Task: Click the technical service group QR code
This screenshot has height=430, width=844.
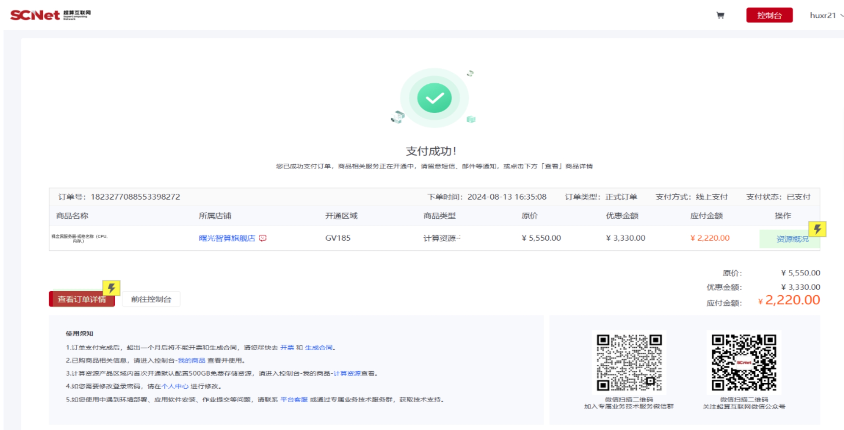Action: 628,362
